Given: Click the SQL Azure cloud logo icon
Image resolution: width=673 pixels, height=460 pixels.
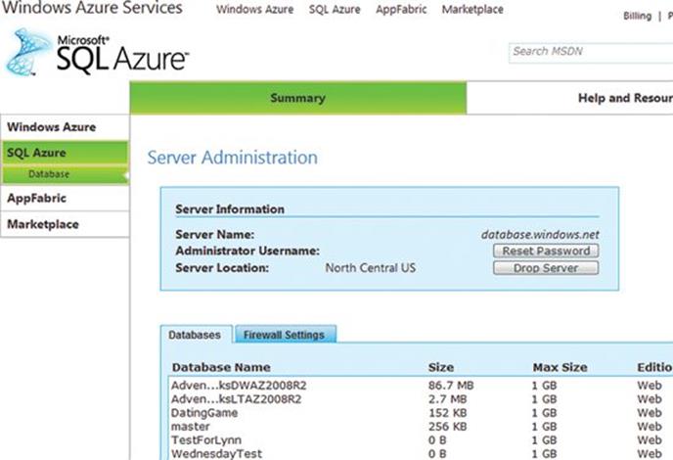Looking at the screenshot, I should point(29,52).
